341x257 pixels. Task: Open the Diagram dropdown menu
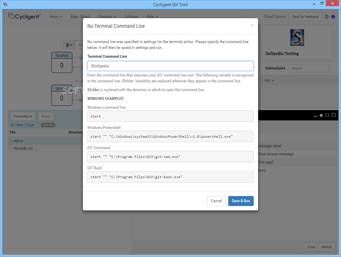coord(107,16)
